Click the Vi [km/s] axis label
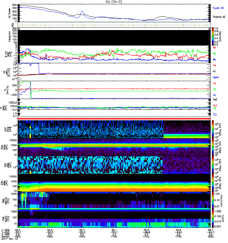 coord(7,90)
